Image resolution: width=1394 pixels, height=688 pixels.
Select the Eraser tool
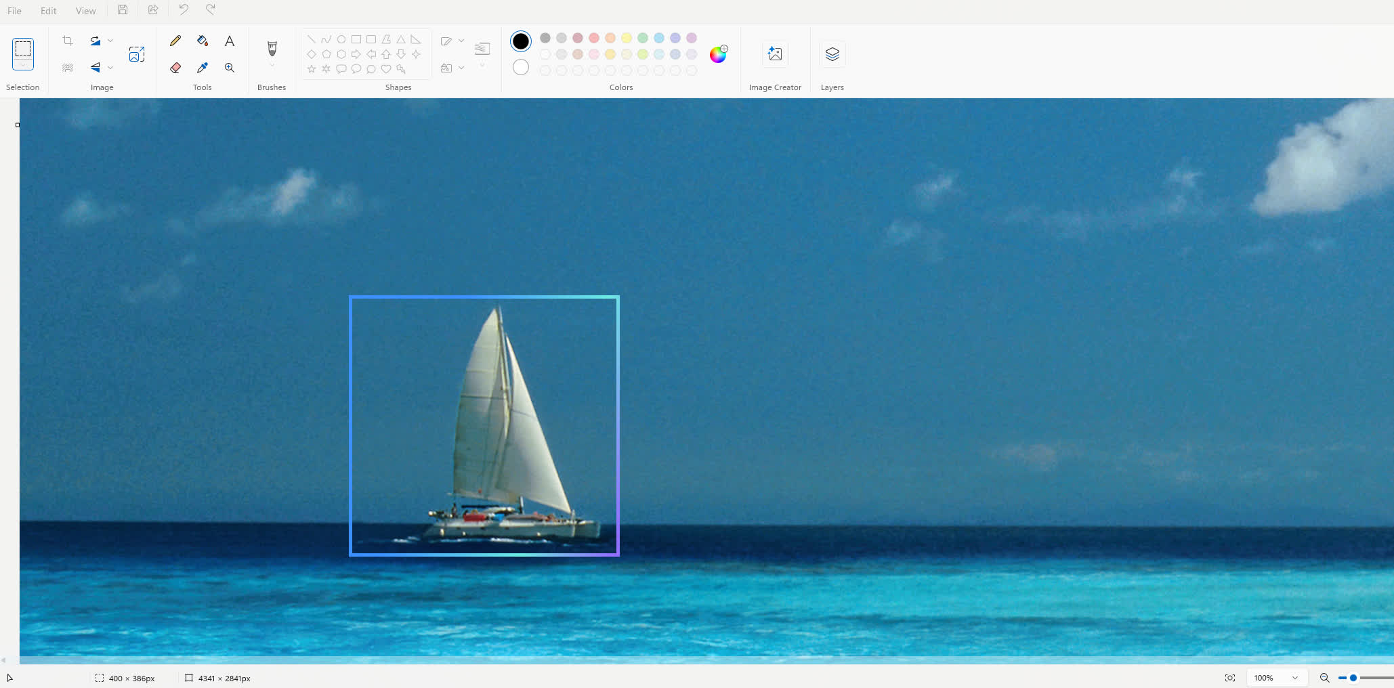click(175, 68)
